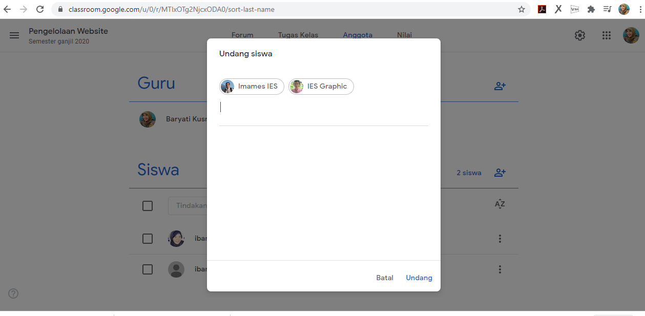Open Chrome extensions puzzle icon
This screenshot has width=645, height=316.
[591, 9]
